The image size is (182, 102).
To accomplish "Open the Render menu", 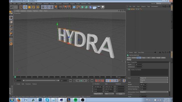I will point(52,4).
